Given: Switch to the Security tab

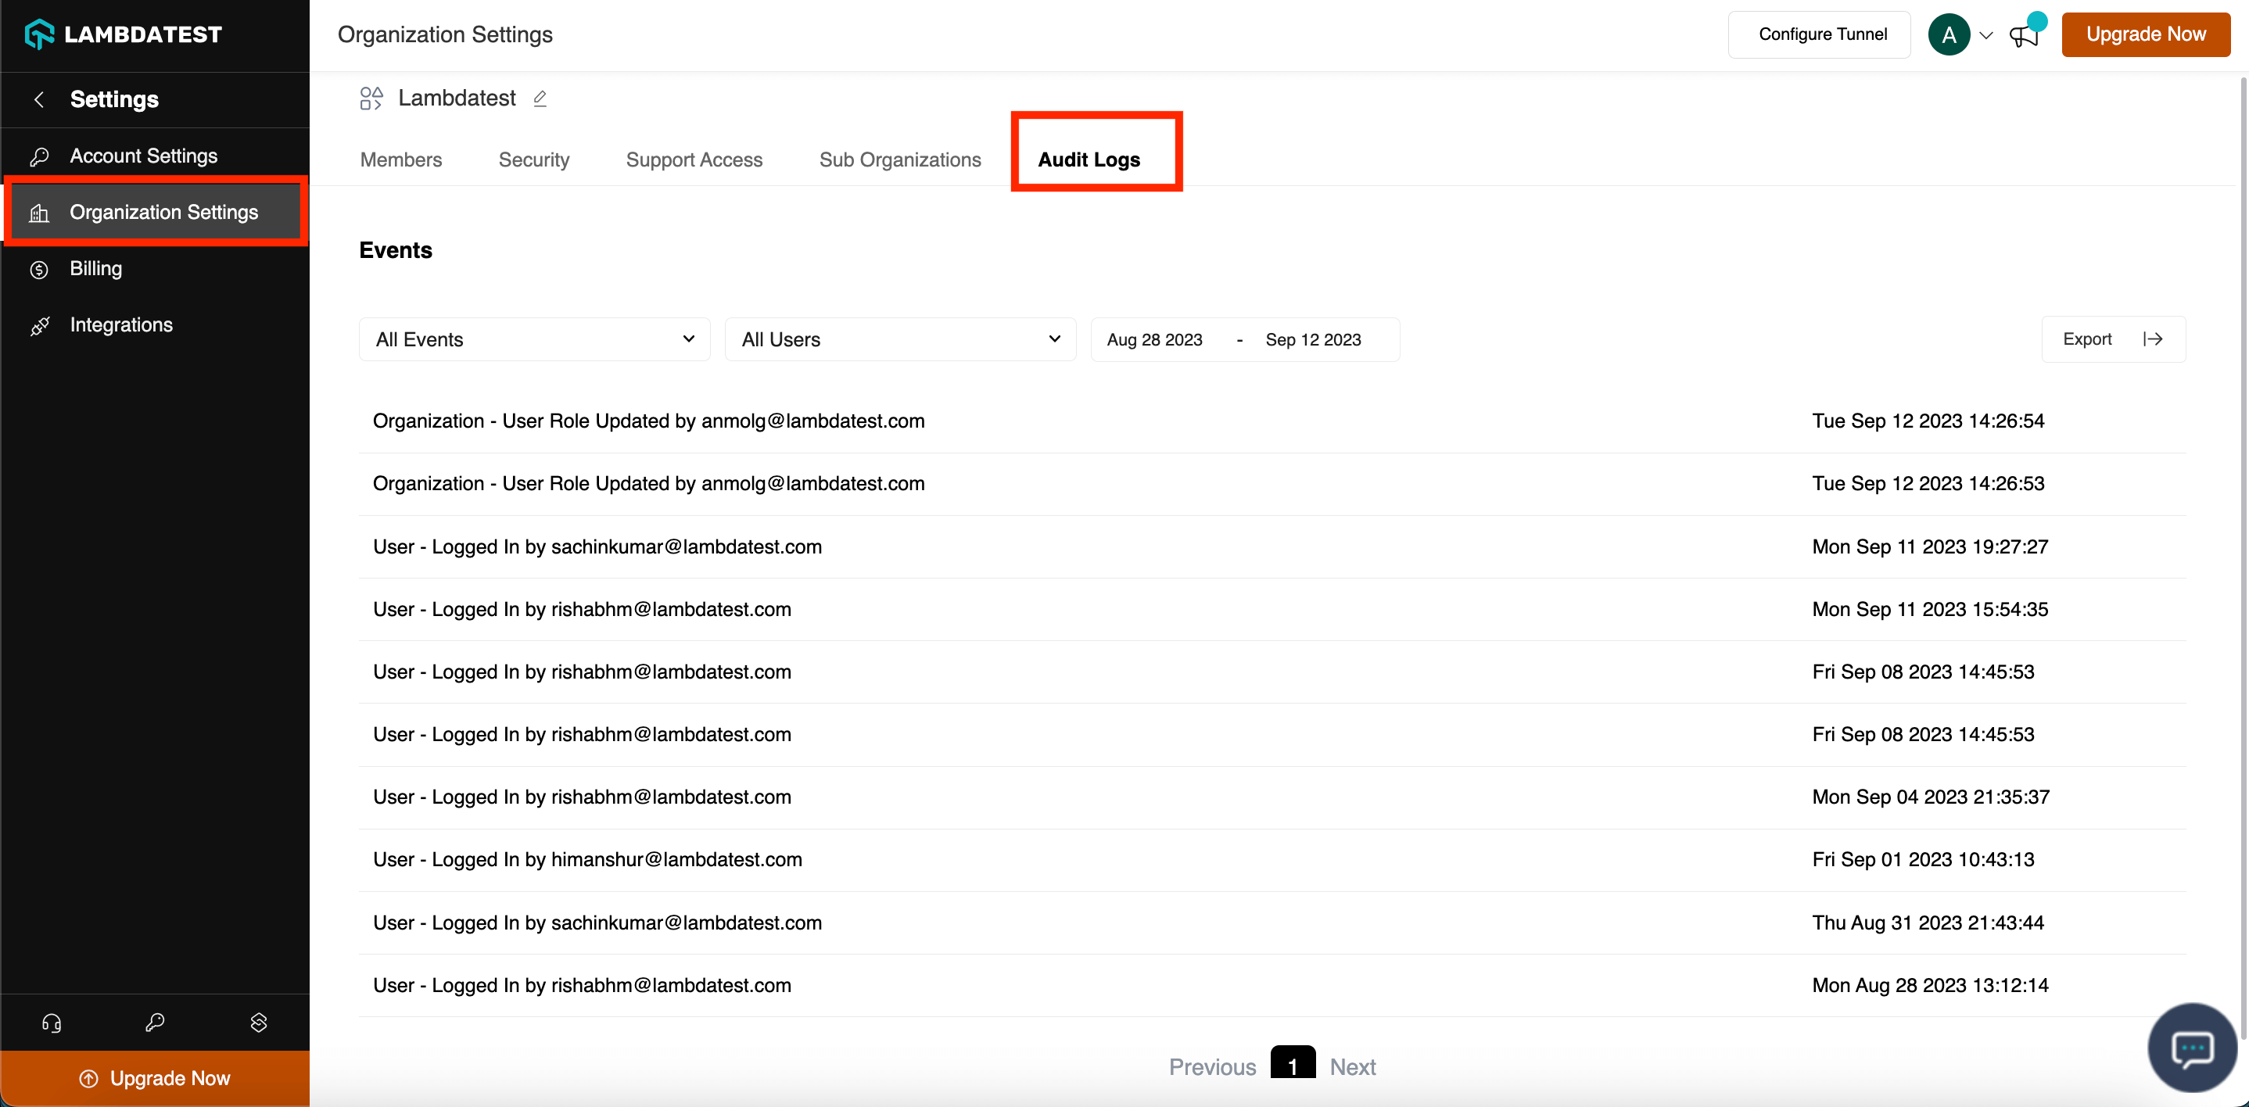Looking at the screenshot, I should click(533, 159).
